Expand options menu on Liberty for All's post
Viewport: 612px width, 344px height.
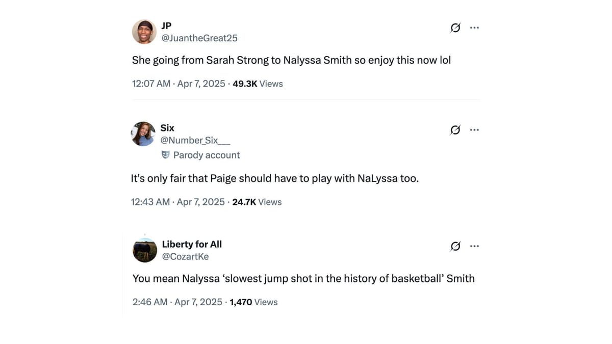click(474, 246)
